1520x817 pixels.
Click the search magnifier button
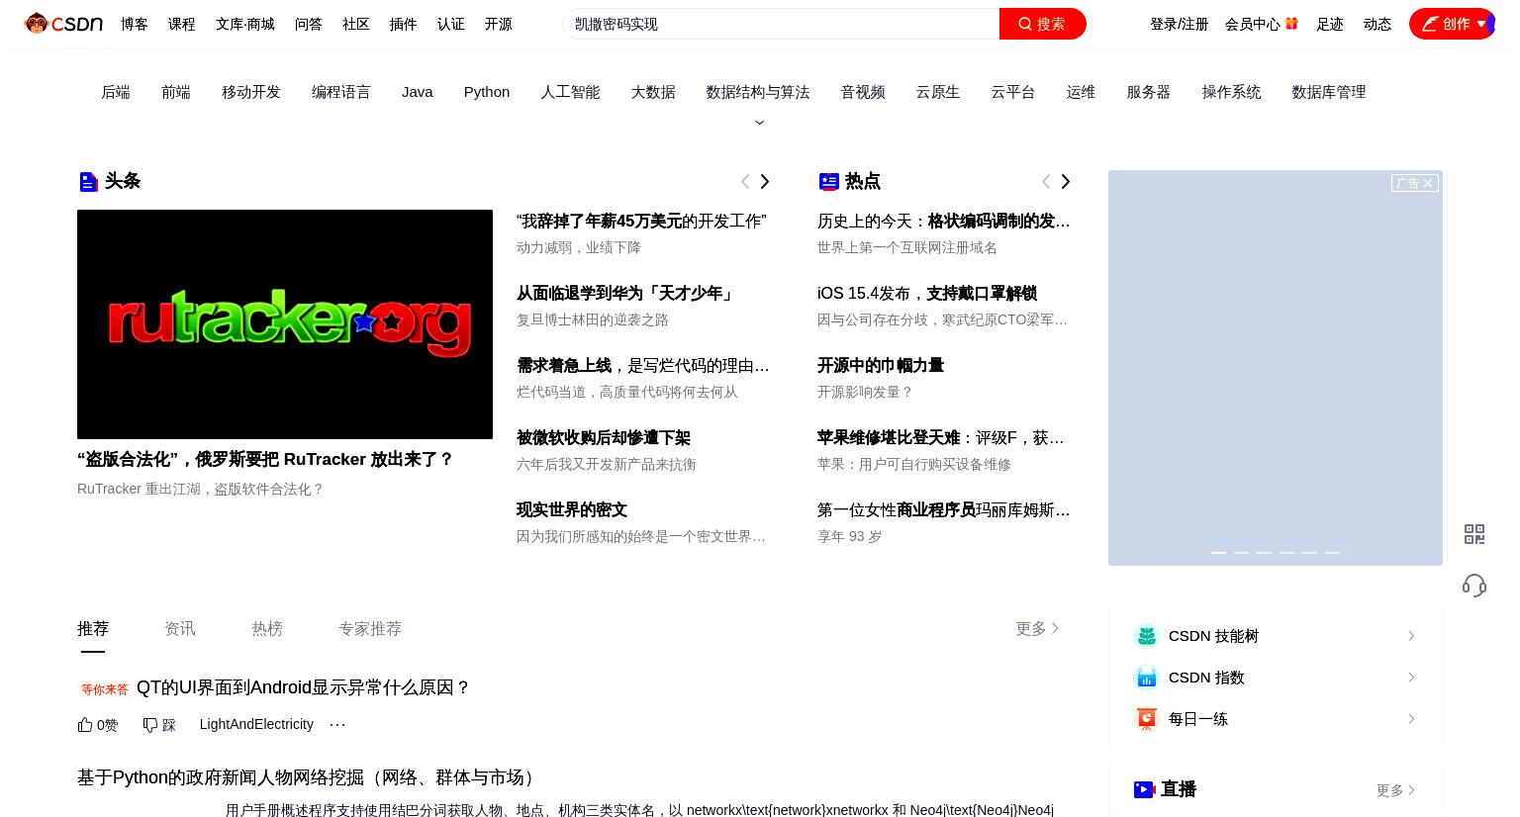click(1025, 24)
